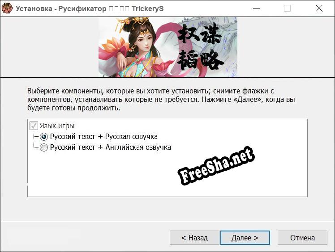Select radio button for Английская озвучка
The height and width of the screenshot is (252, 335).
[44, 147]
